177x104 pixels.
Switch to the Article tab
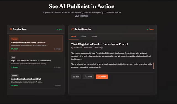pyautogui.click(x=74, y=37)
